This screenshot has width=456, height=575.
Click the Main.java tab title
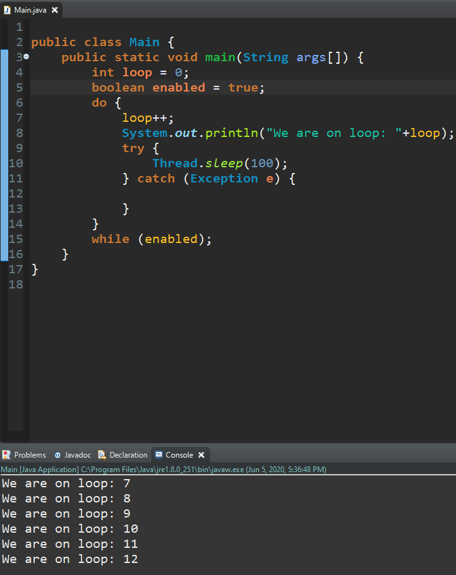[x=31, y=10]
